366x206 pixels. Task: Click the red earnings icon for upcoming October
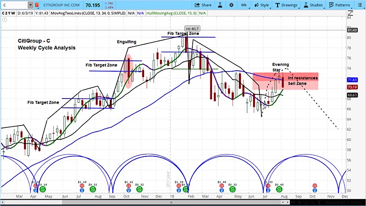314,186
